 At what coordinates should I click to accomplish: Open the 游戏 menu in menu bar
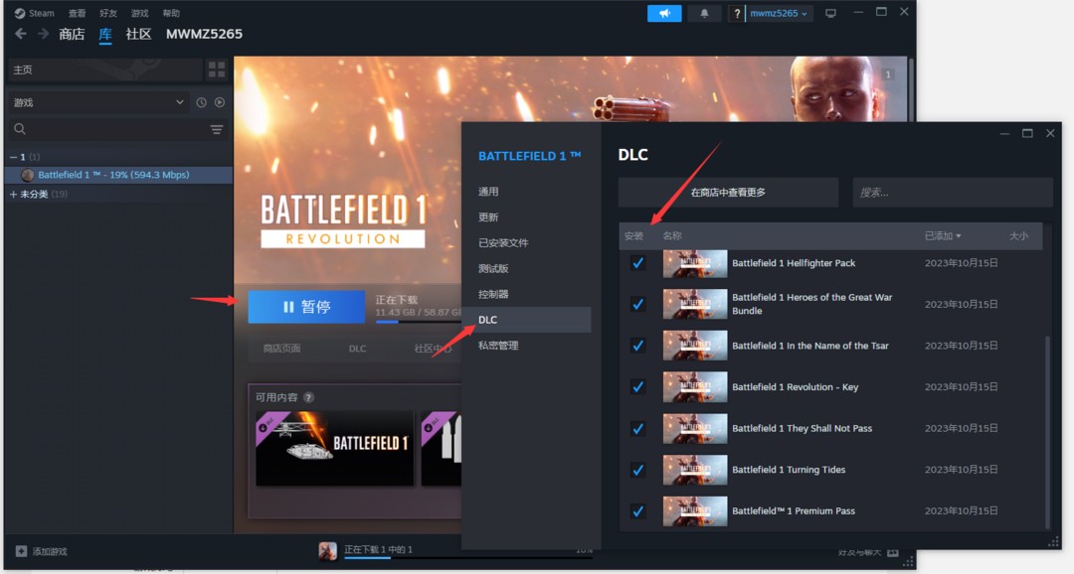(140, 13)
